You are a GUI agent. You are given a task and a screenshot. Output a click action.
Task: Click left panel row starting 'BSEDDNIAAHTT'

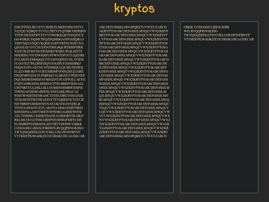click(x=48, y=112)
